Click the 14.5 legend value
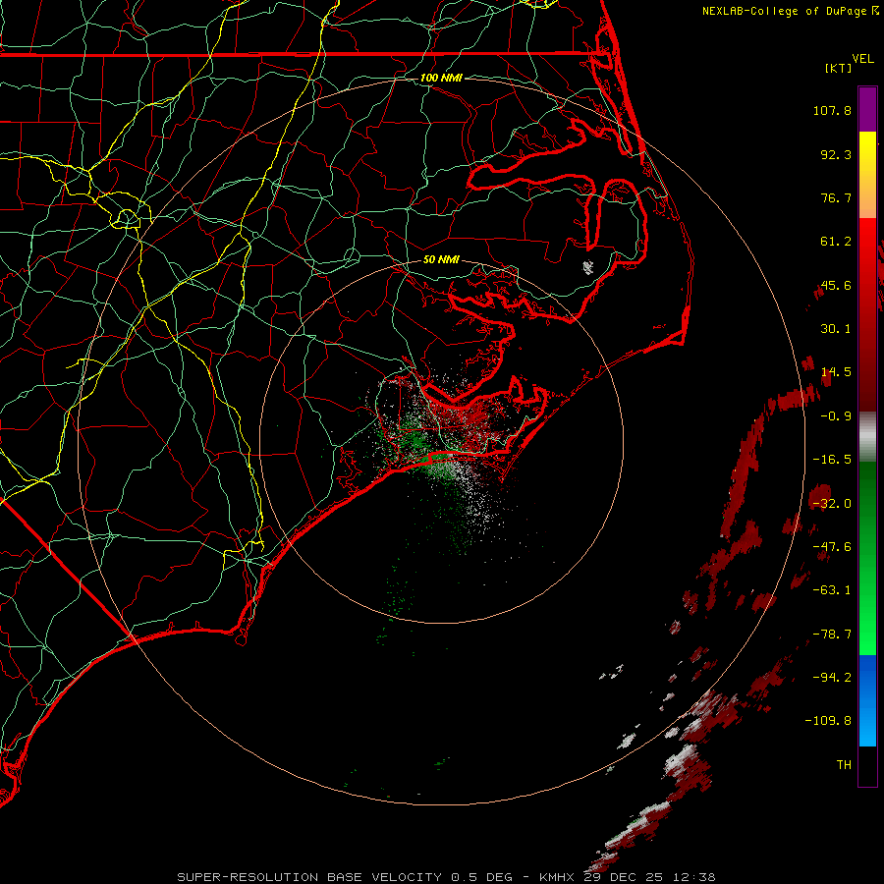 (x=836, y=372)
